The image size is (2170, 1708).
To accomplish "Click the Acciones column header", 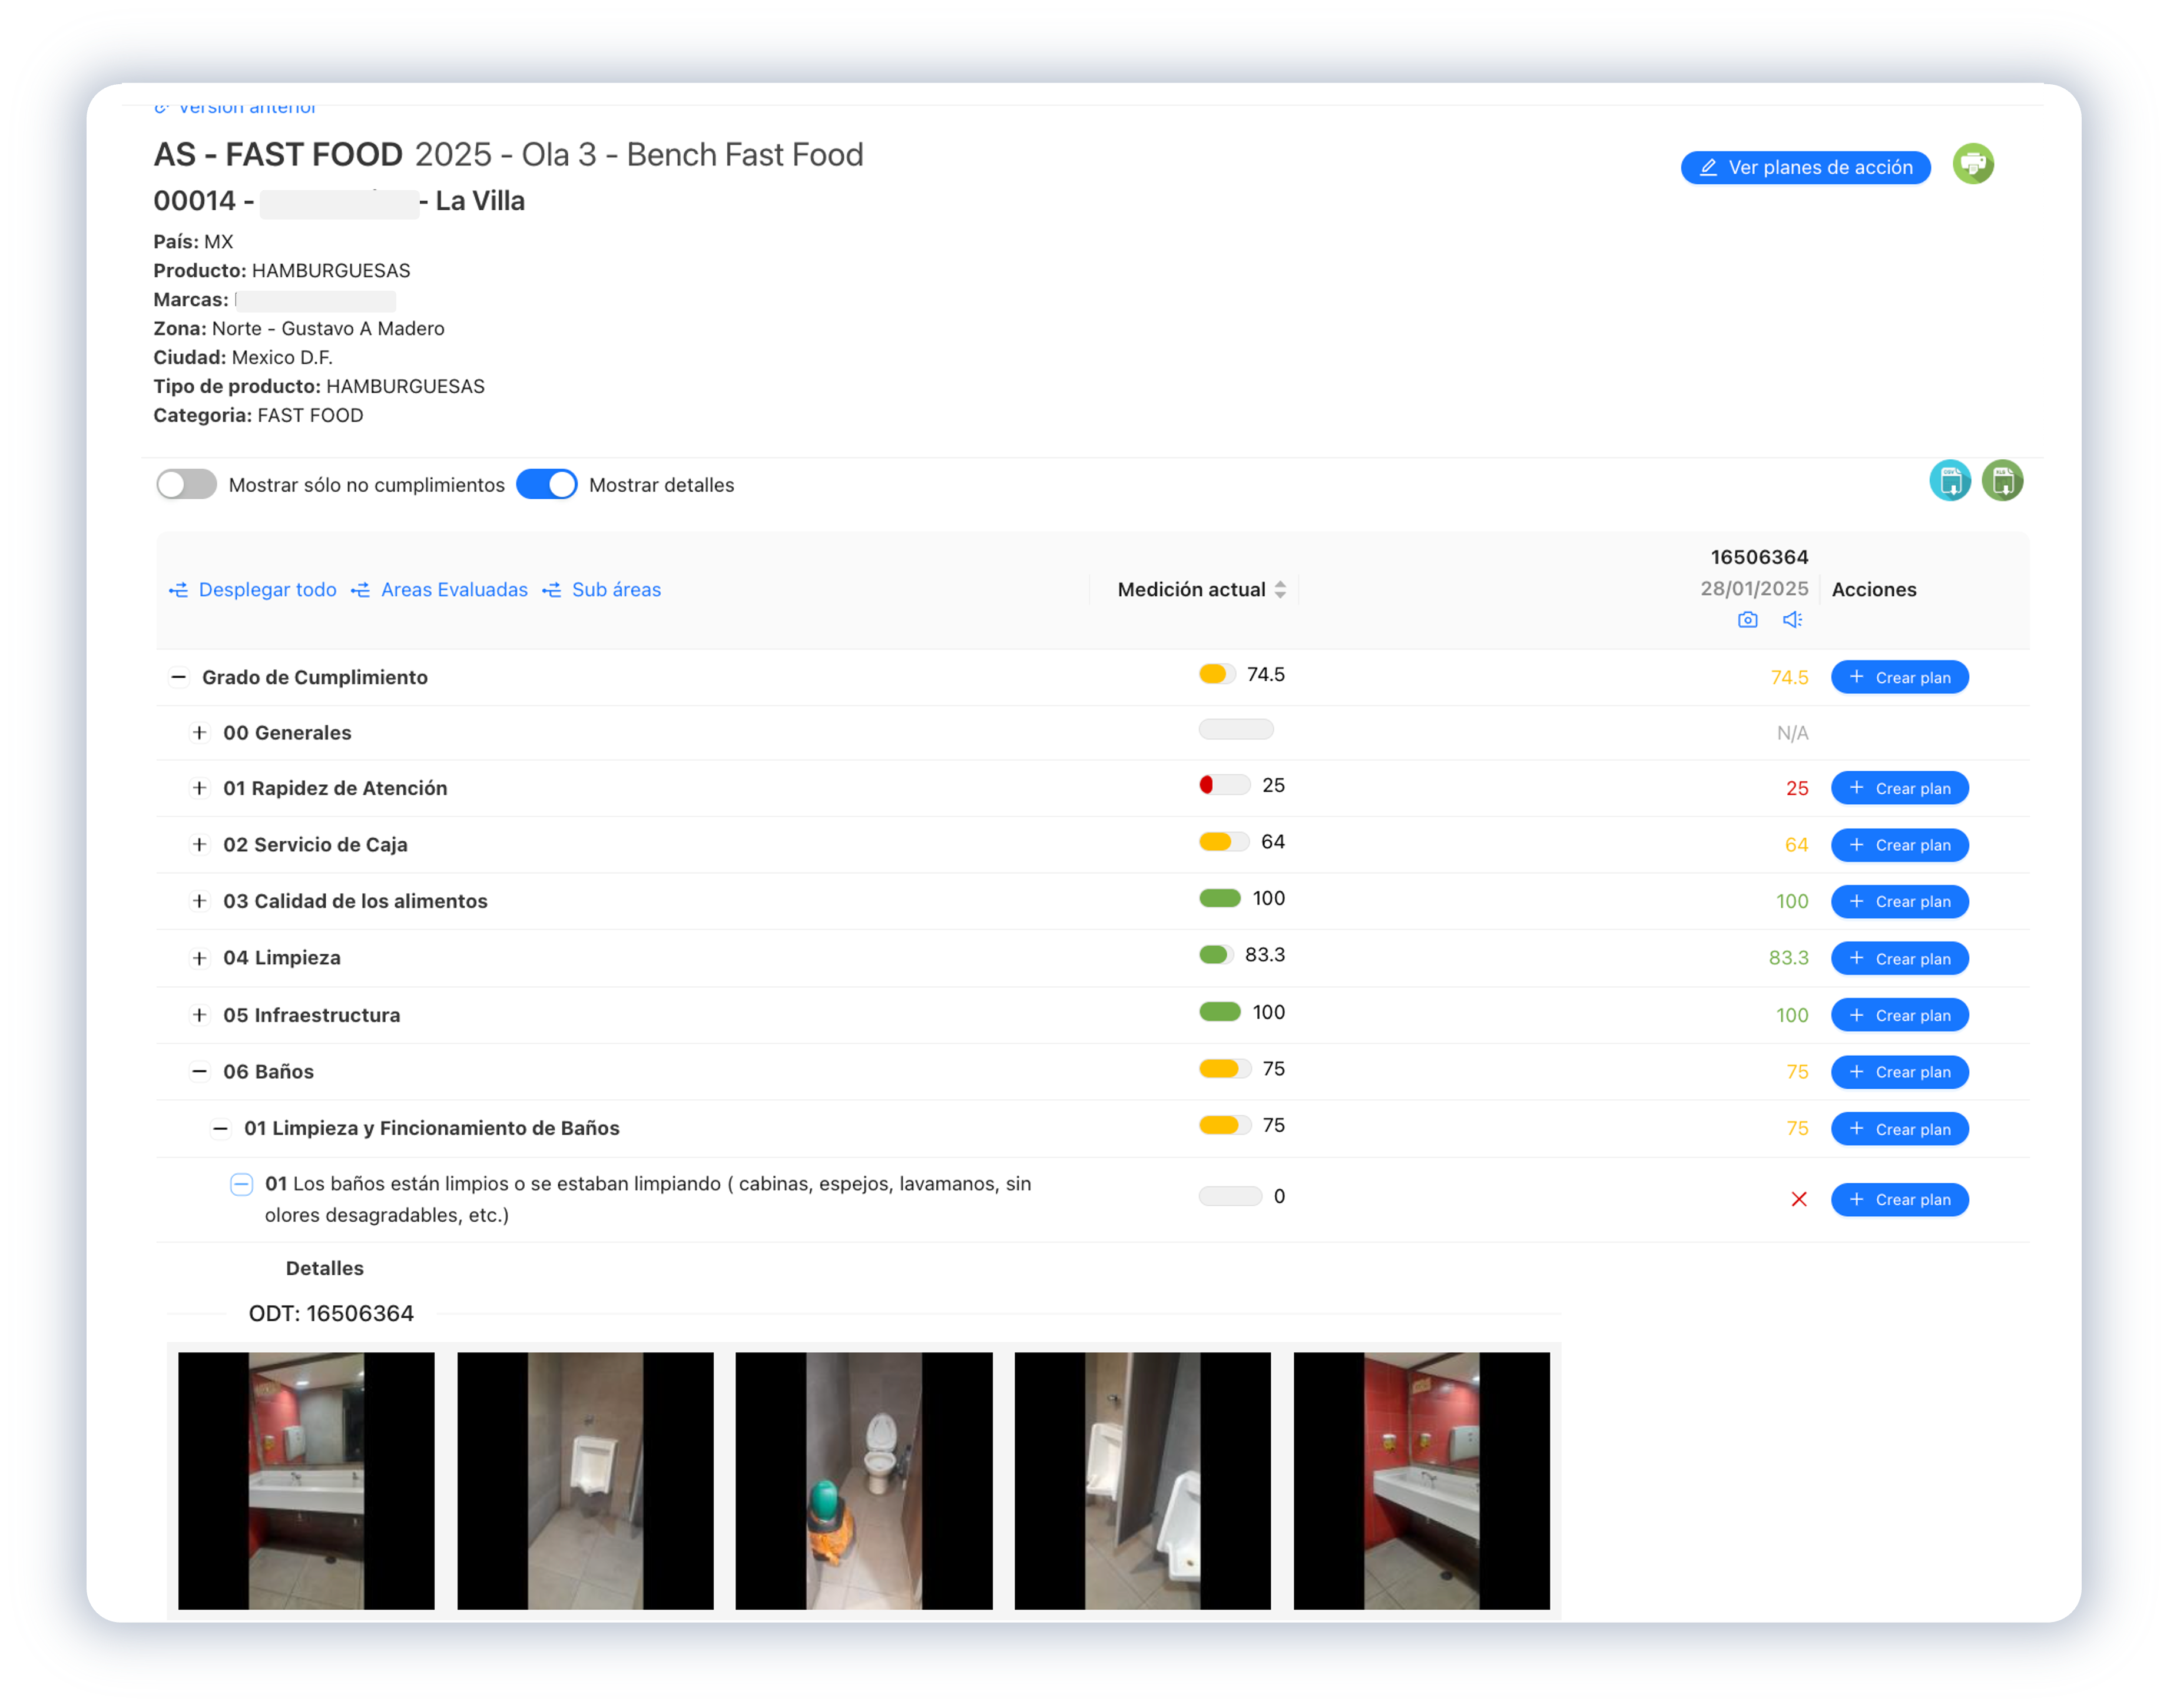I will (x=1874, y=590).
